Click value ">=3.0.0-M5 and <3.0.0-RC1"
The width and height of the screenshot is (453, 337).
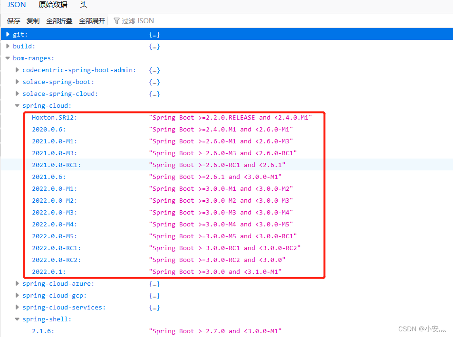[223, 236]
